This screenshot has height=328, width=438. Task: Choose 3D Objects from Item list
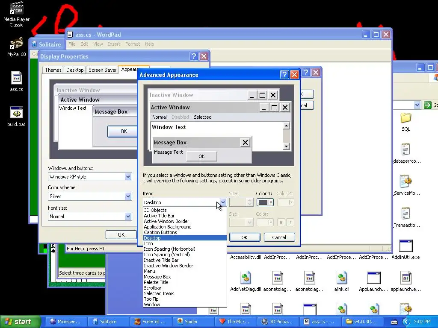(x=185, y=210)
